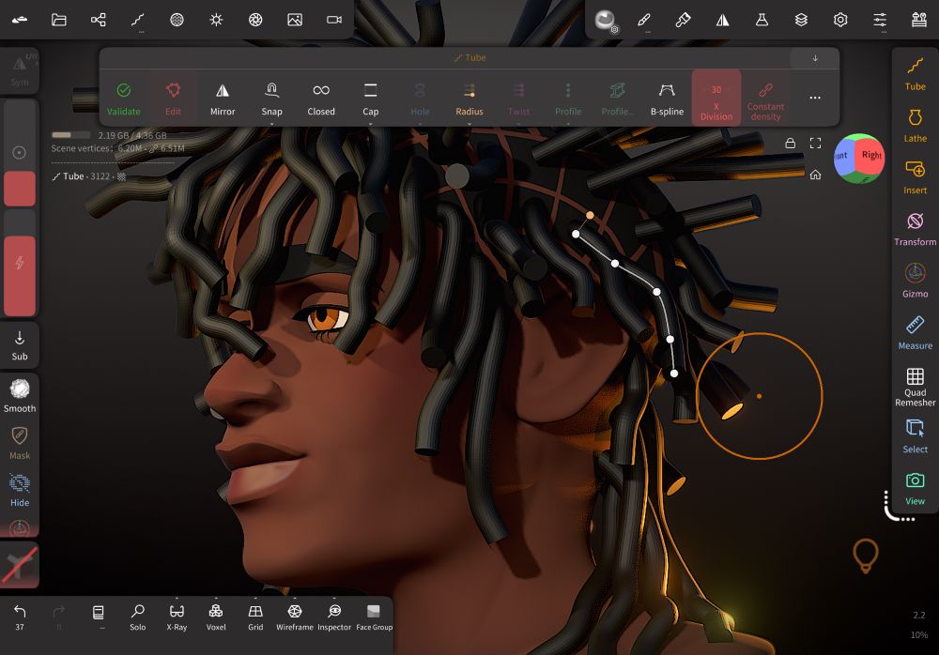This screenshot has height=655, width=939.
Task: Open the Post process aperture menu
Action: coord(255,20)
